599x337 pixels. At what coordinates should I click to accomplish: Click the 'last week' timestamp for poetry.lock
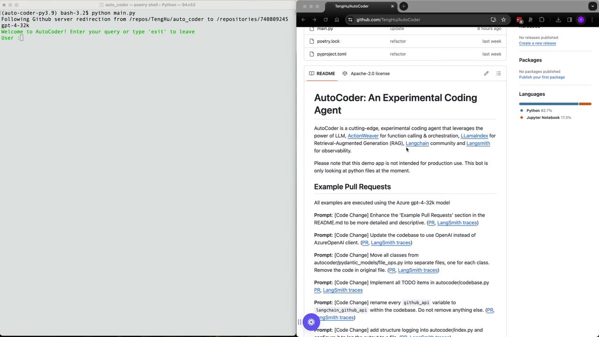[492, 41]
